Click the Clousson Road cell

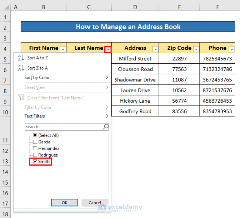[x=135, y=69]
